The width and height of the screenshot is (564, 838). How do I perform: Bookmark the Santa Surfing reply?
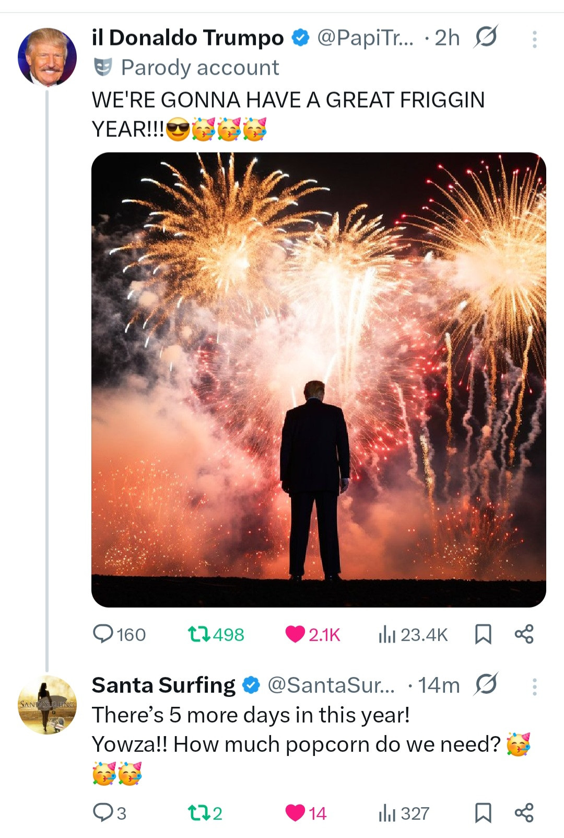click(483, 813)
